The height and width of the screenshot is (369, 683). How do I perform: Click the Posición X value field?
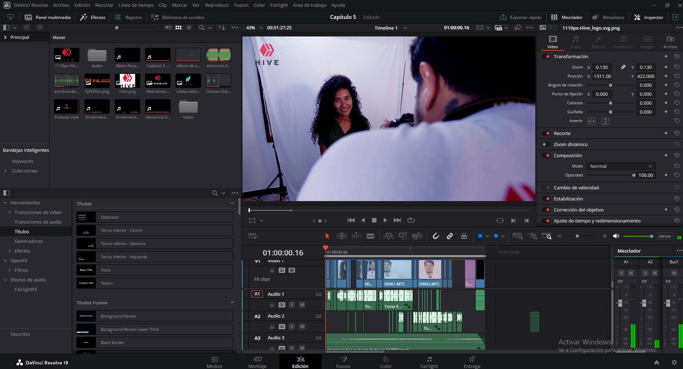(x=602, y=76)
